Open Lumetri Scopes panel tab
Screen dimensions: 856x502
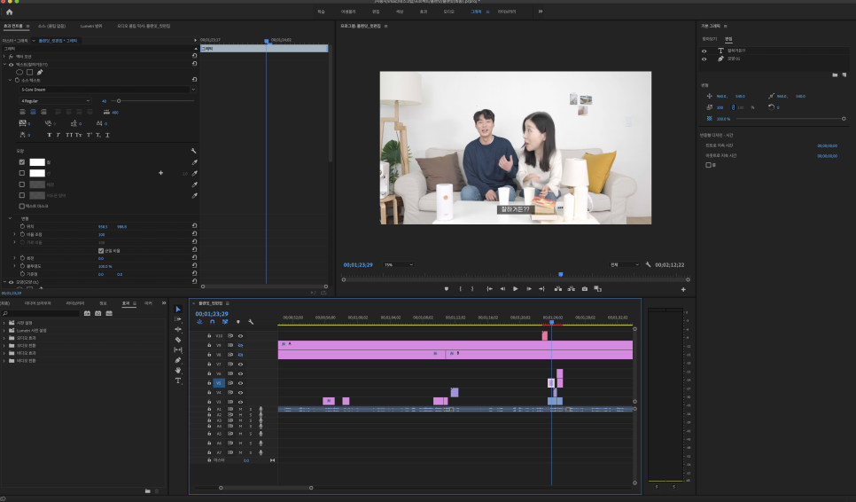[91, 27]
